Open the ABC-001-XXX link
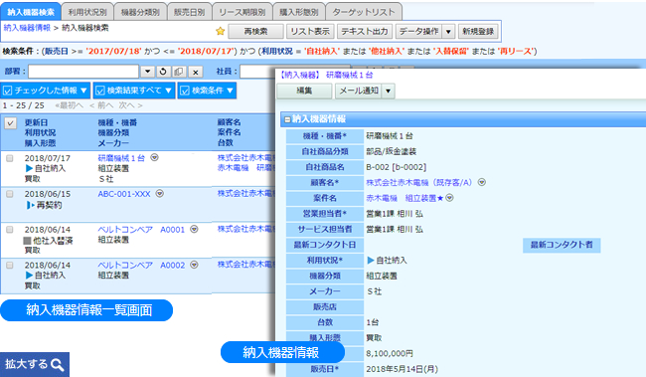 (124, 194)
